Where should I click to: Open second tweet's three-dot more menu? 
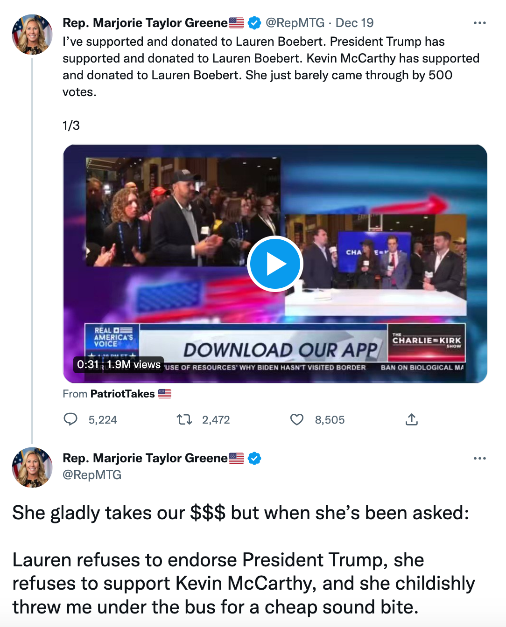[479, 459]
